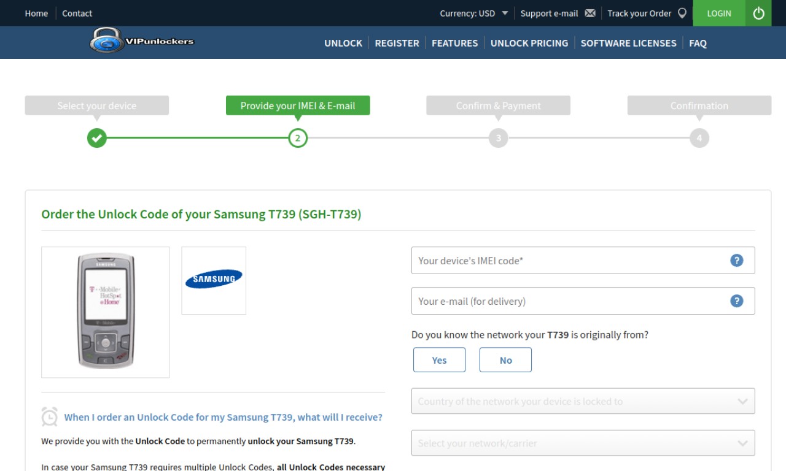786x471 pixels.
Task: Open the FAQ menu item
Action: click(x=698, y=43)
